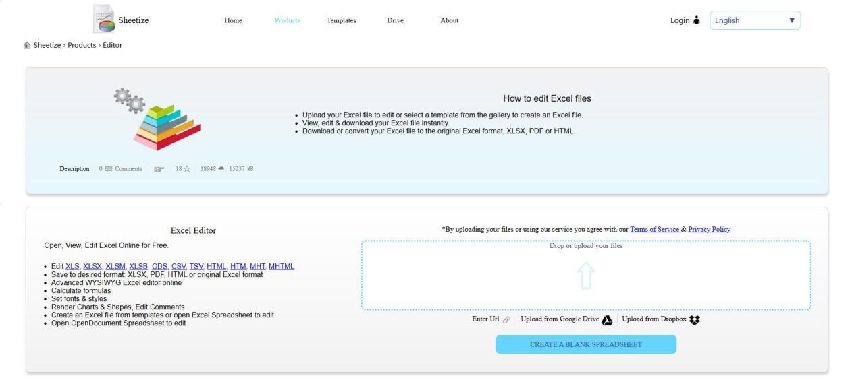Click the 18 star rating icon
This screenshot has width=854, height=384.
pos(187,169)
